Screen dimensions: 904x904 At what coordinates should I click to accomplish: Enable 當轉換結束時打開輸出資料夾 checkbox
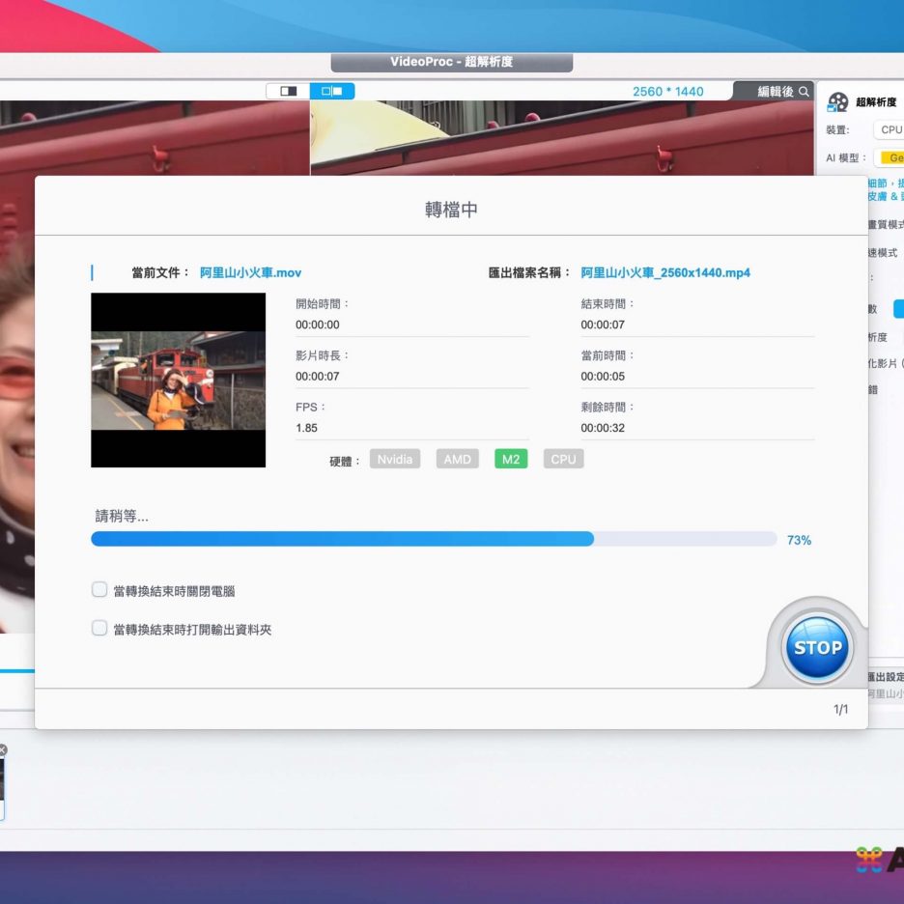pyautogui.click(x=99, y=628)
